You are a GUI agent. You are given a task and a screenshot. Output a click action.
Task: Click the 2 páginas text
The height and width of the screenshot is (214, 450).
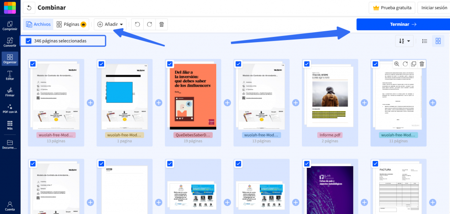pyautogui.click(x=330, y=141)
